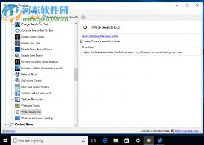Screen dimensions: 204x145
Task: Select Wallpaper Quality tree item
Action: 31,106
